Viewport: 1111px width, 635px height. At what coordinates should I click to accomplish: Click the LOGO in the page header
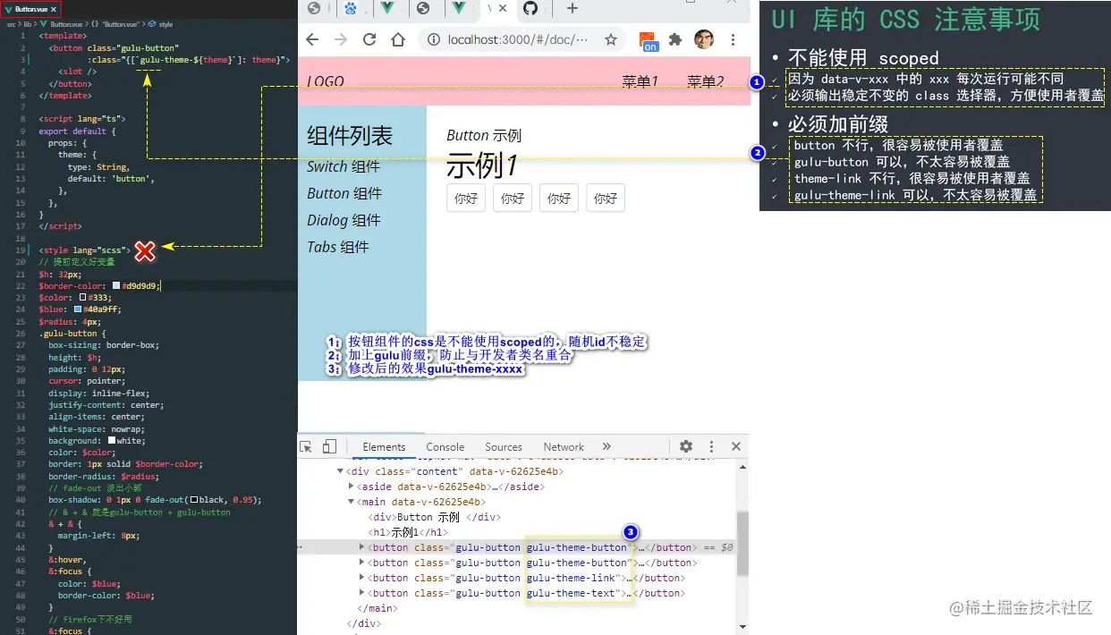point(326,81)
